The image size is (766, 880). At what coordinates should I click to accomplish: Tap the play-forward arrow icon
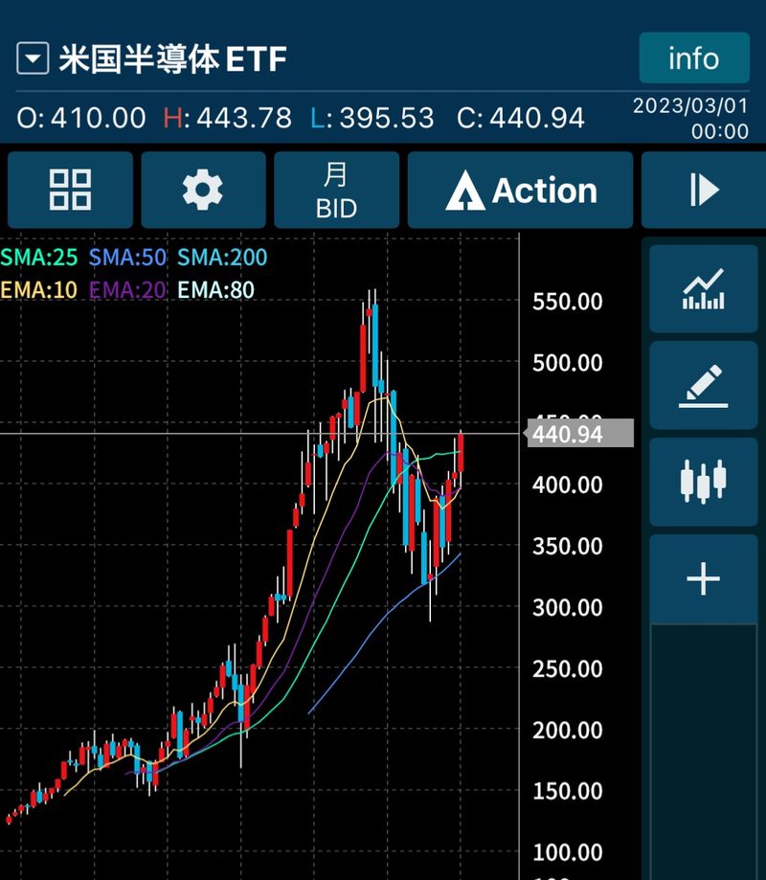(x=704, y=190)
